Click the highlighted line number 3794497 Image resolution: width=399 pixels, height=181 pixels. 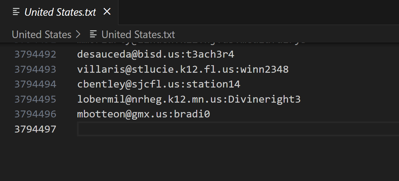[35, 129]
